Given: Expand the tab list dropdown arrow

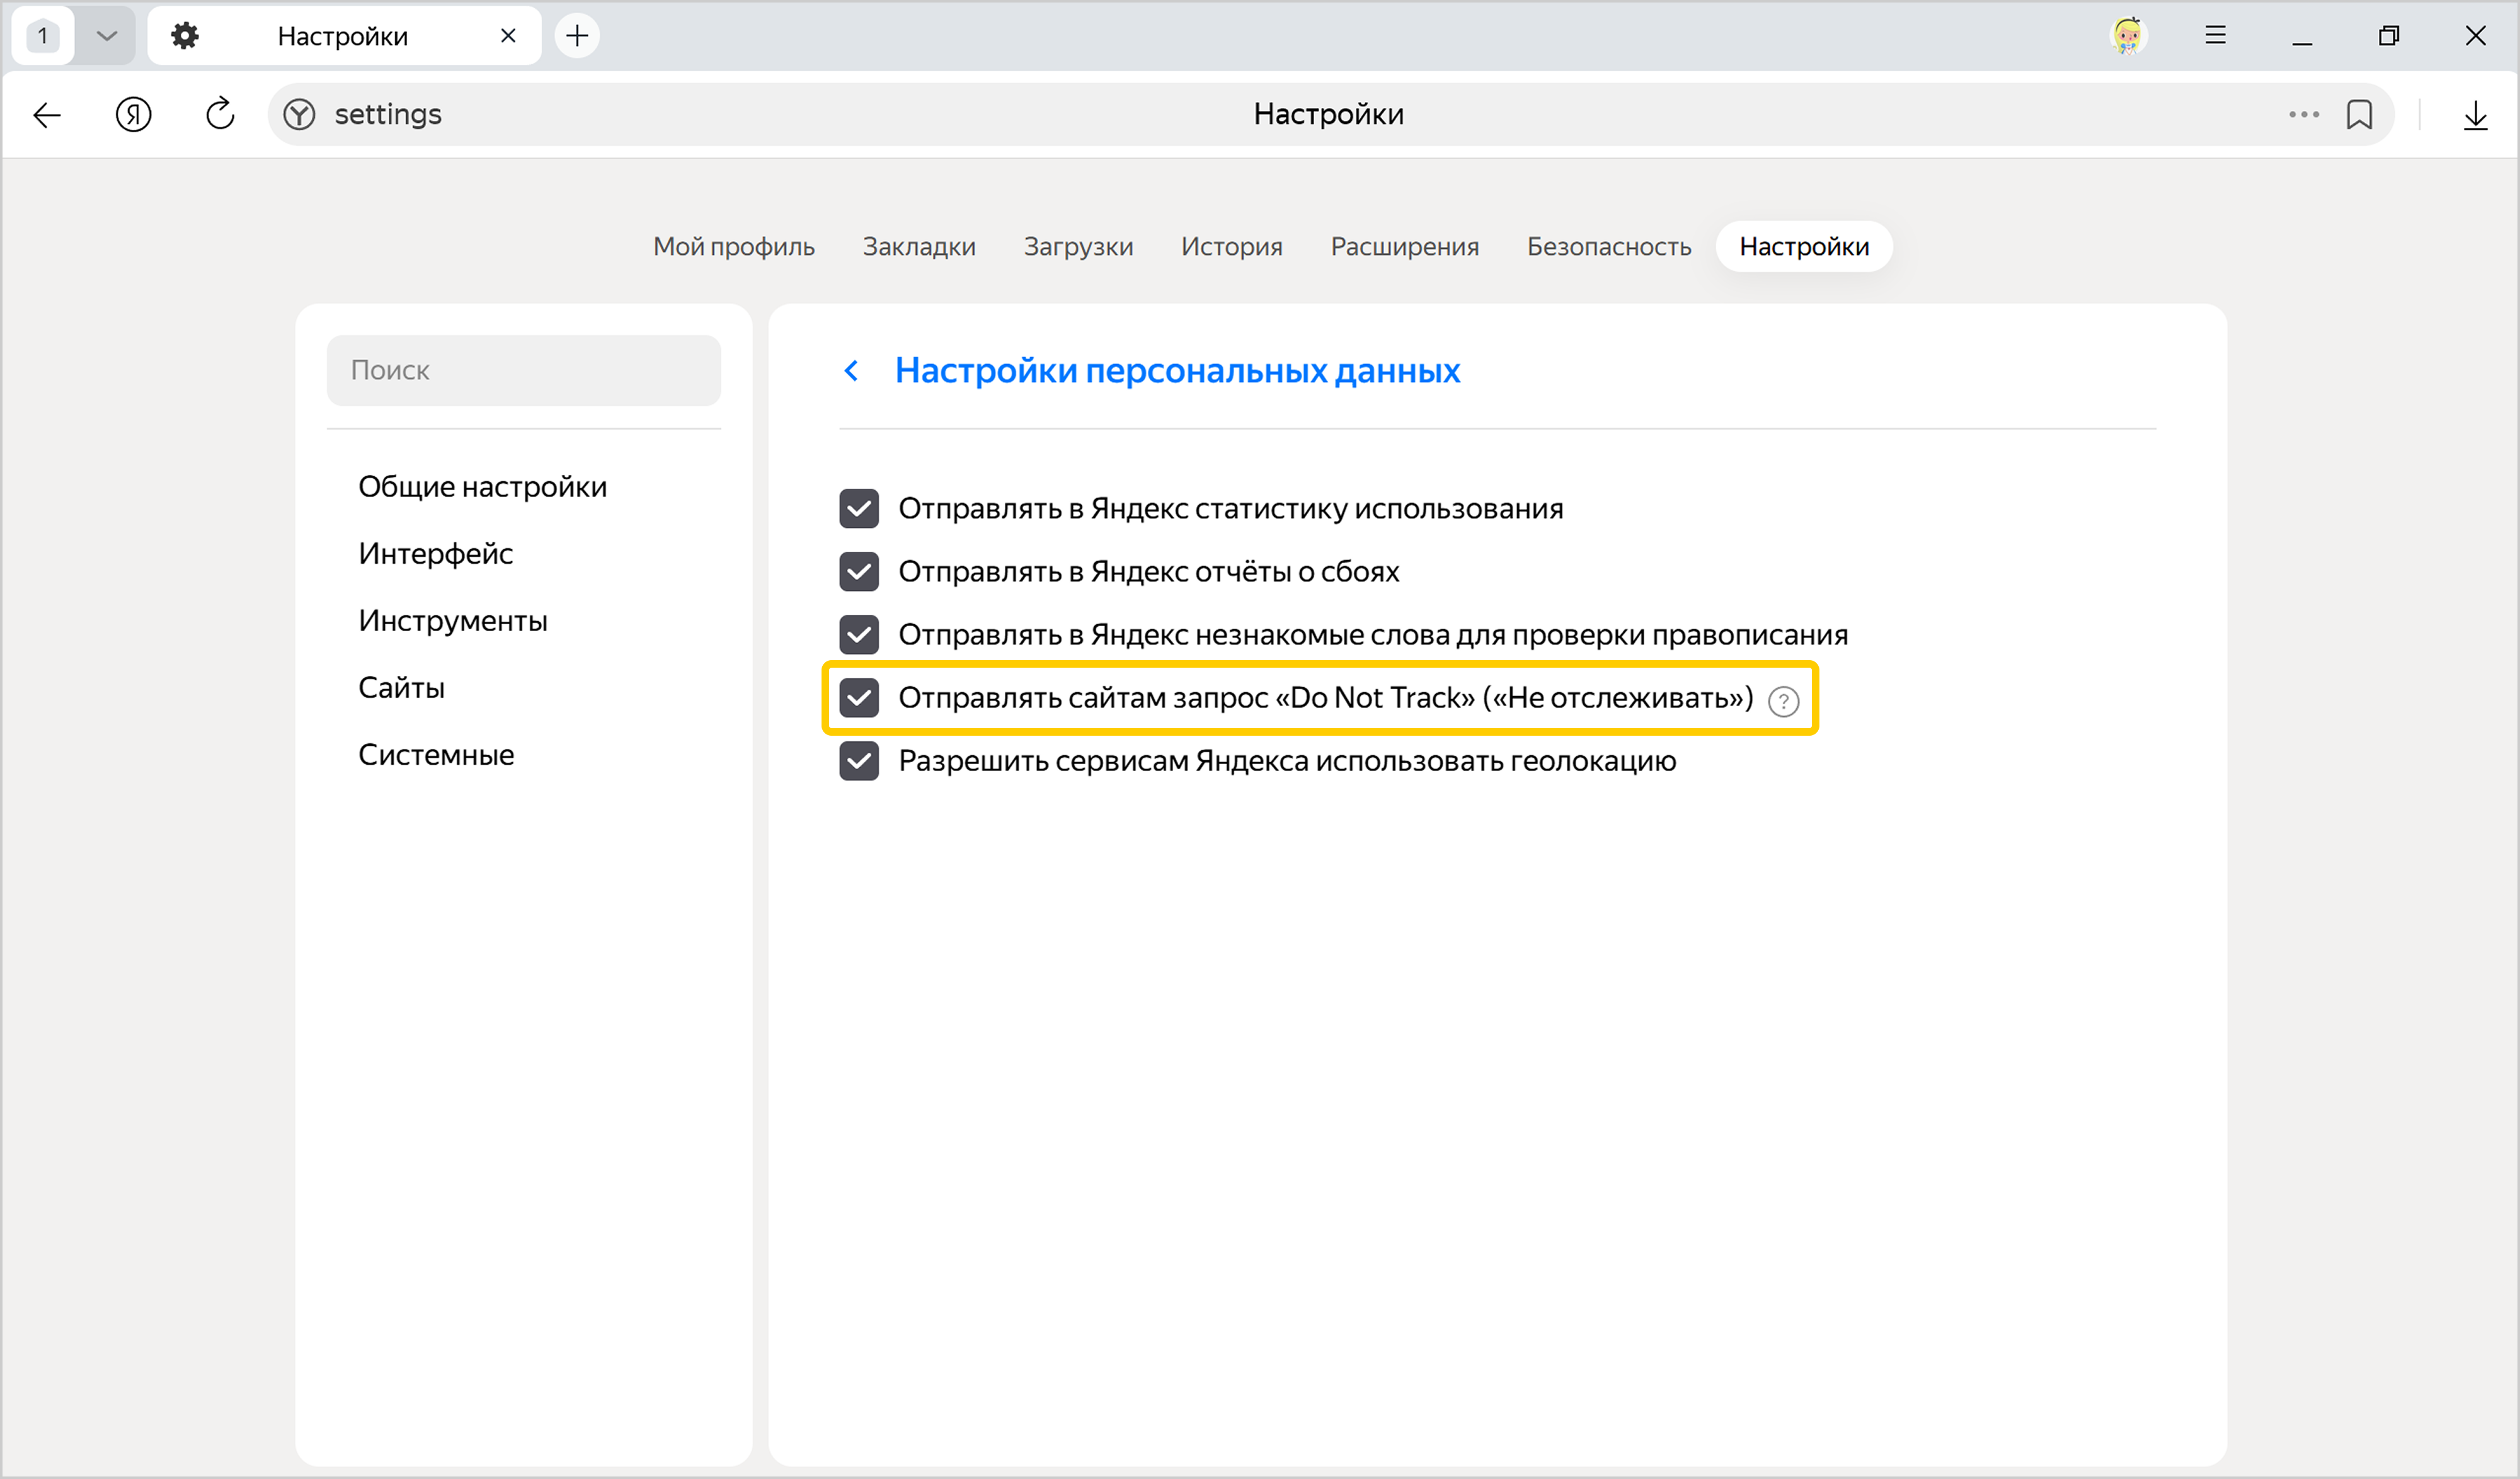Looking at the screenshot, I should [107, 36].
